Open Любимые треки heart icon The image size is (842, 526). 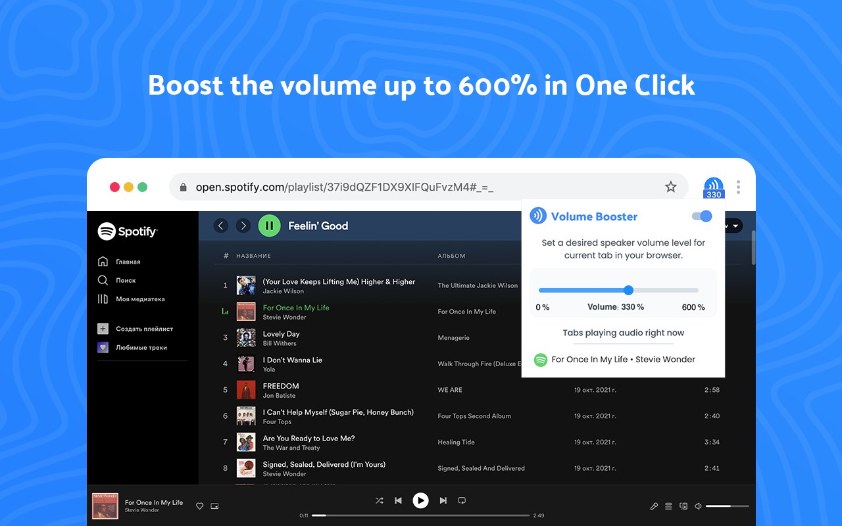[103, 347]
